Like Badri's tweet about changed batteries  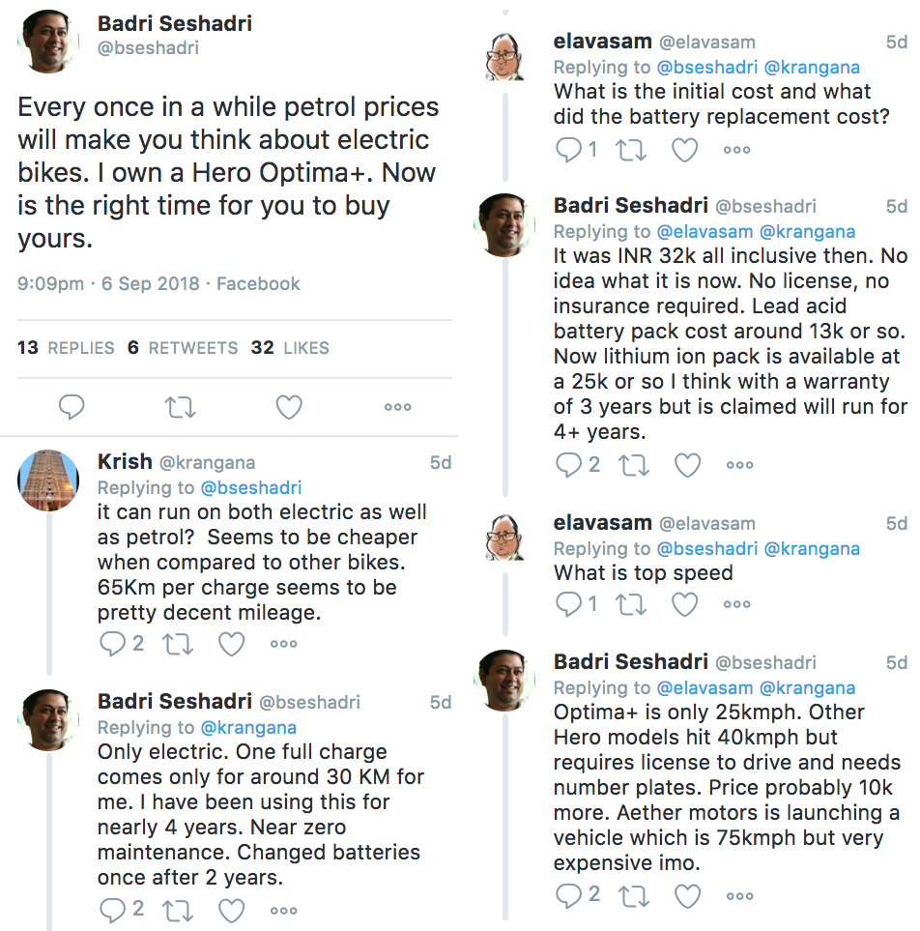(x=232, y=911)
